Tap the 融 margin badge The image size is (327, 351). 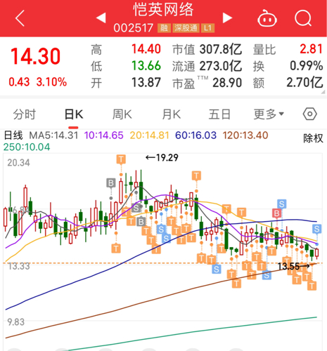click(x=164, y=28)
